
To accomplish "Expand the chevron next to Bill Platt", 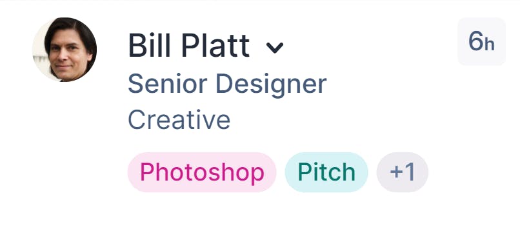I will pos(275,48).
